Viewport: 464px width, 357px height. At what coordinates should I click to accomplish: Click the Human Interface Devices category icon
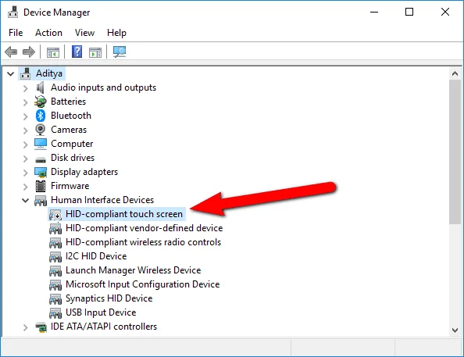[41, 201]
